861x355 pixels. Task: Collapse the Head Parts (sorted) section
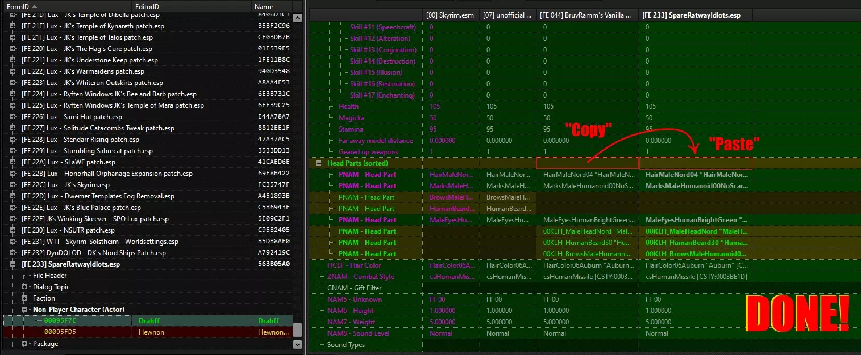tap(319, 163)
